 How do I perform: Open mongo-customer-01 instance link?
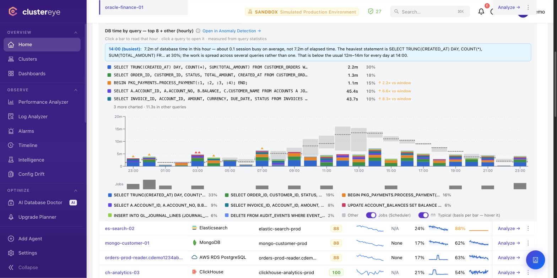(127, 243)
